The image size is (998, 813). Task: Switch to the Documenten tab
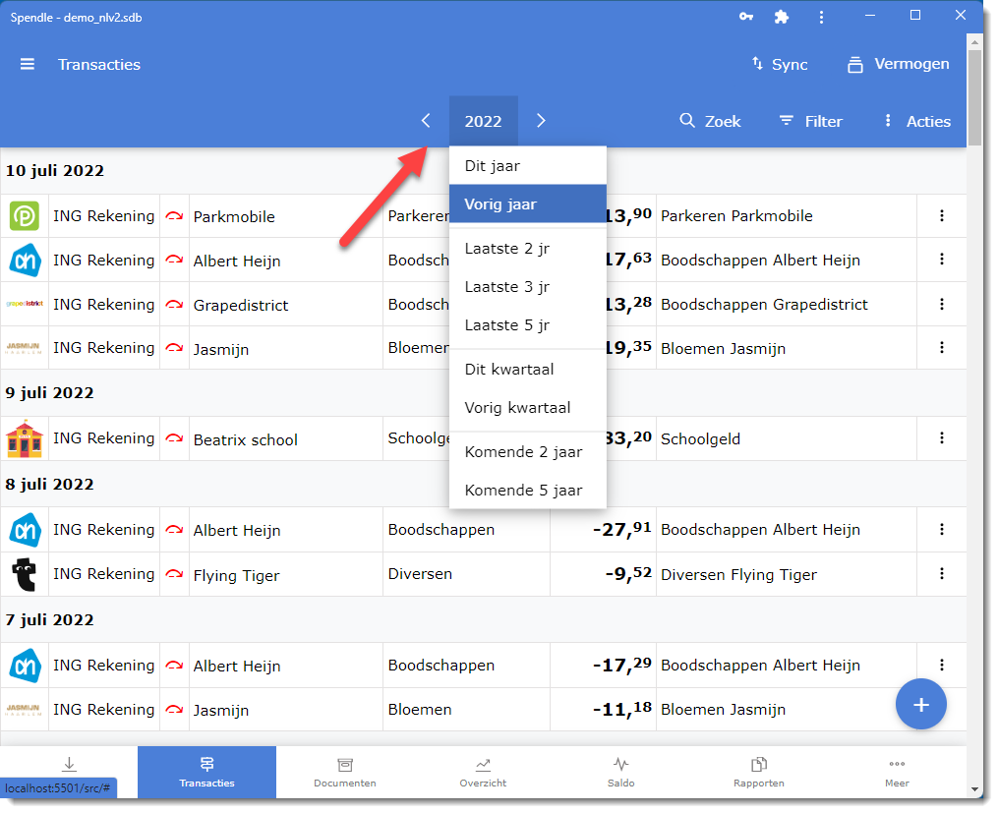[x=345, y=773]
